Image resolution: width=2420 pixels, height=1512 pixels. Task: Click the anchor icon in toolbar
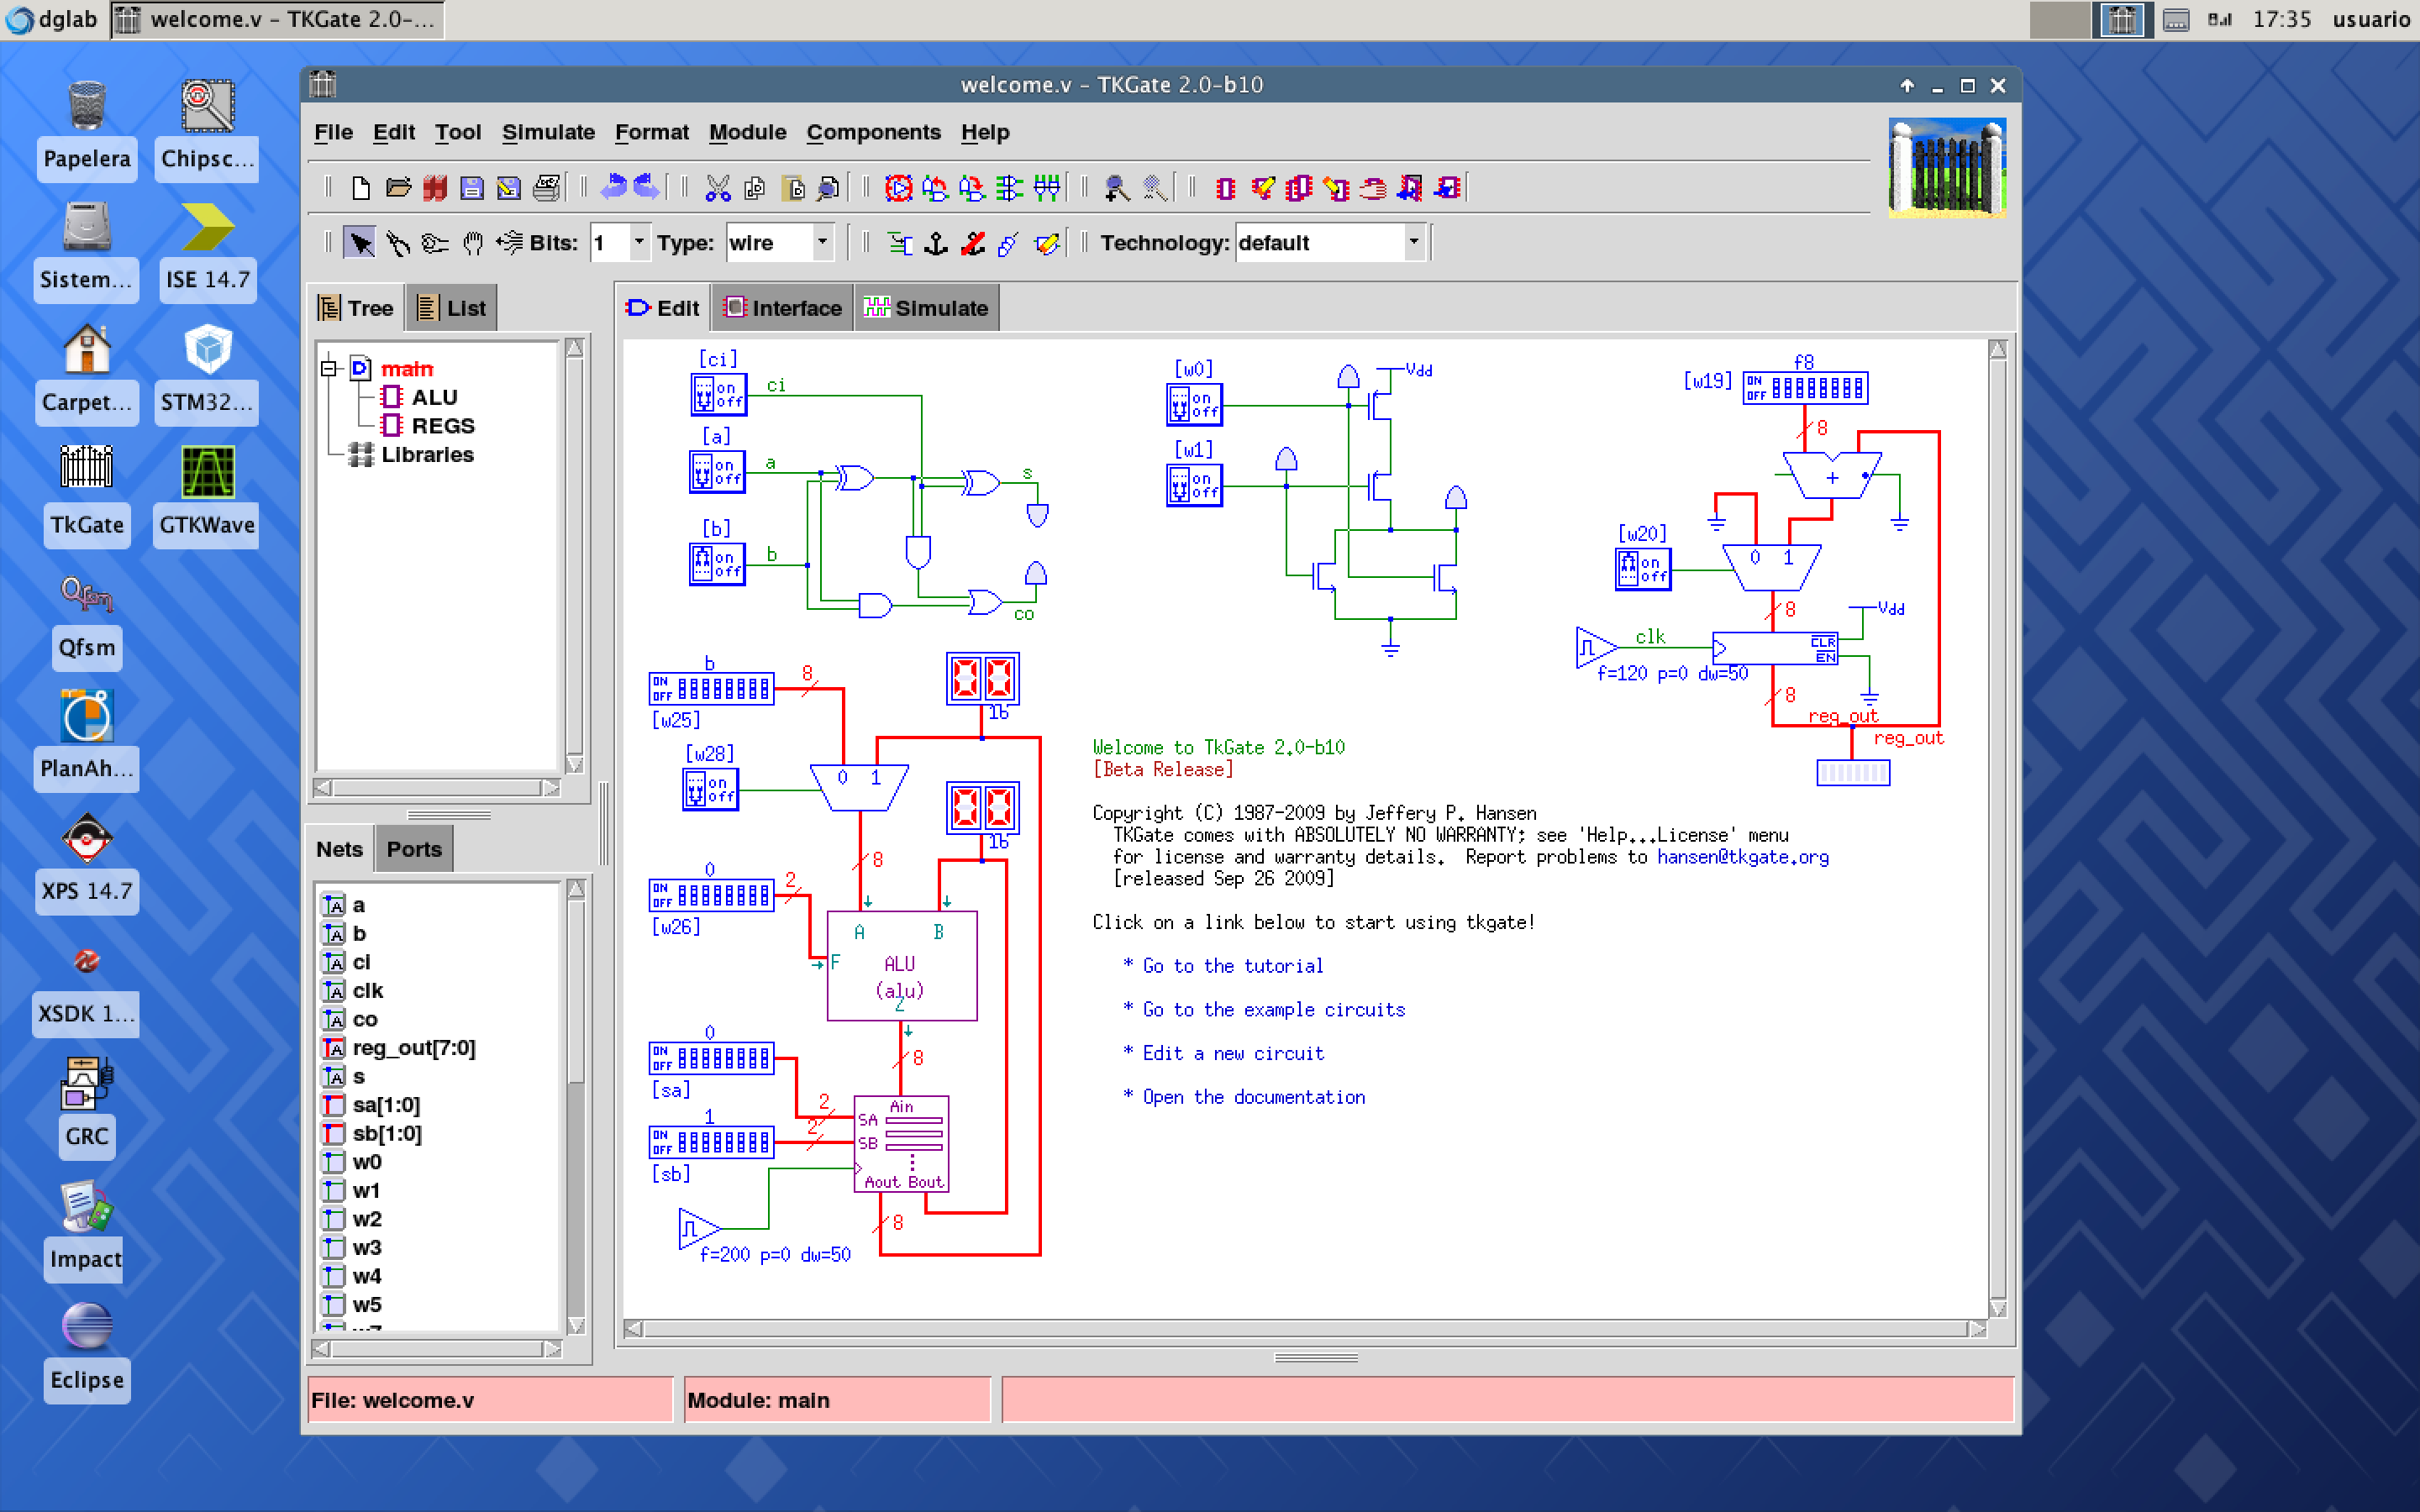(936, 243)
